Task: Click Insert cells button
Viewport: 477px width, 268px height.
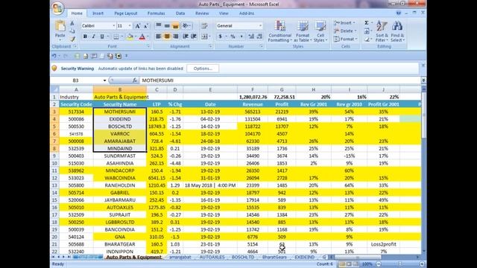Action: coord(344,23)
